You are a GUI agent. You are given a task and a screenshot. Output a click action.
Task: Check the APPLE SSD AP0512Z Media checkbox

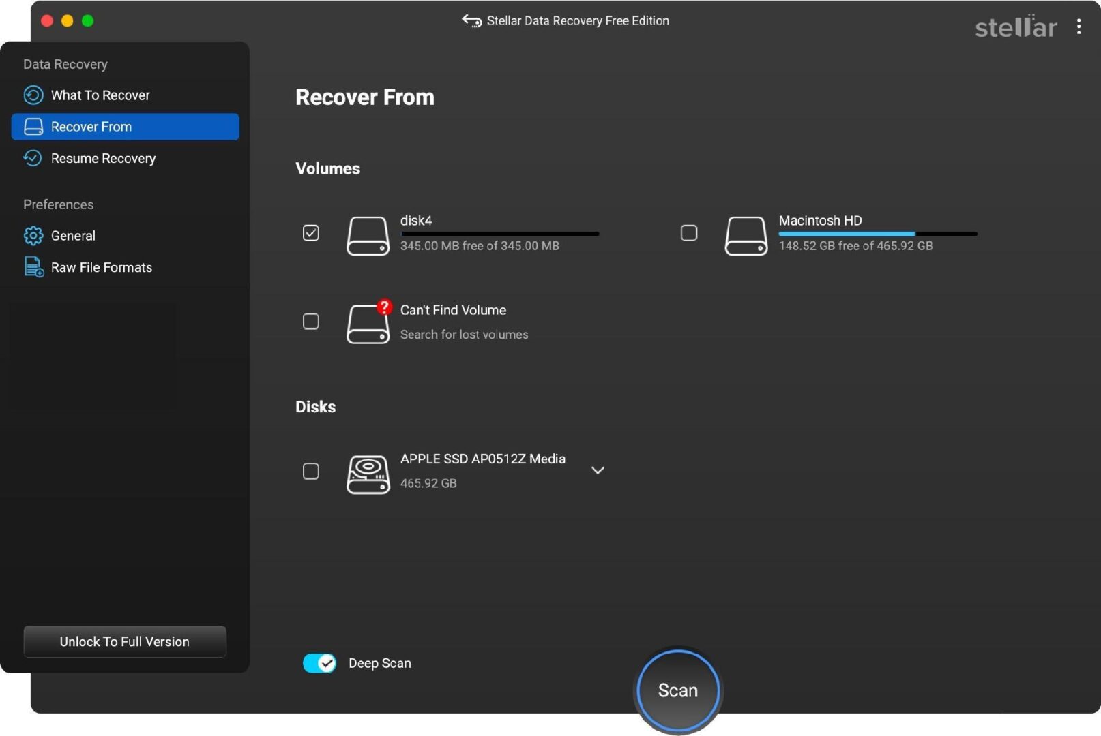[311, 471]
